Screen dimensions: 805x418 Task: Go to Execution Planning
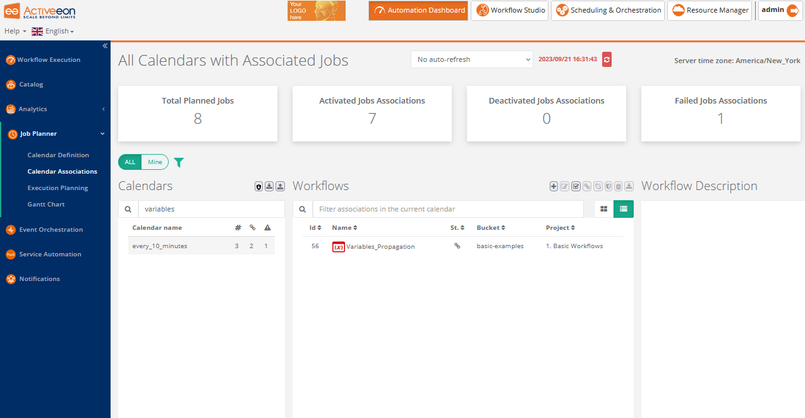57,188
